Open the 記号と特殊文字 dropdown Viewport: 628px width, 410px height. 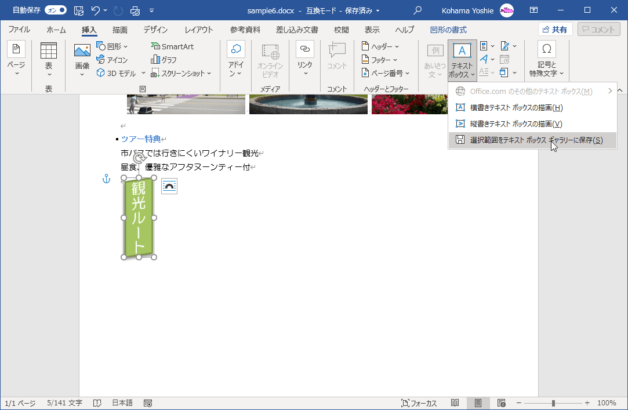coord(546,59)
